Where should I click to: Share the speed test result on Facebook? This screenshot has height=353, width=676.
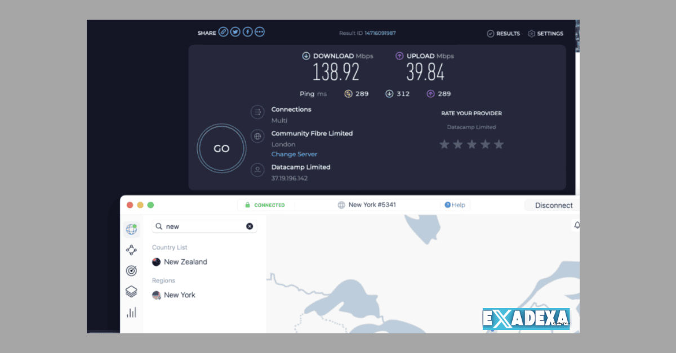click(247, 31)
